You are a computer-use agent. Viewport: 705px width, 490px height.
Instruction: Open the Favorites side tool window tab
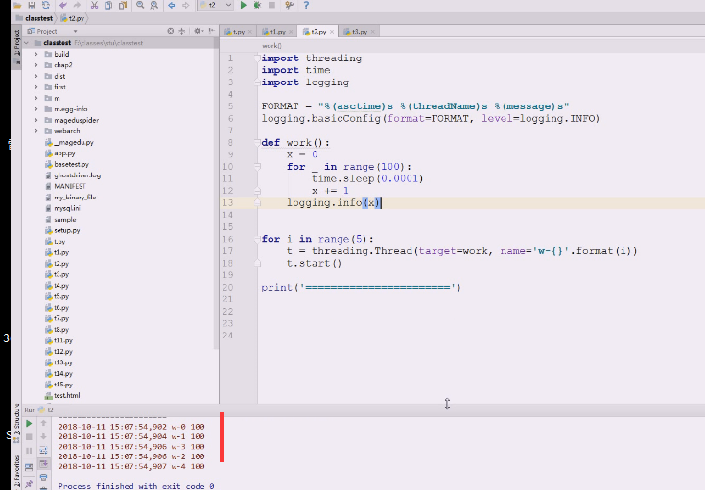16,471
